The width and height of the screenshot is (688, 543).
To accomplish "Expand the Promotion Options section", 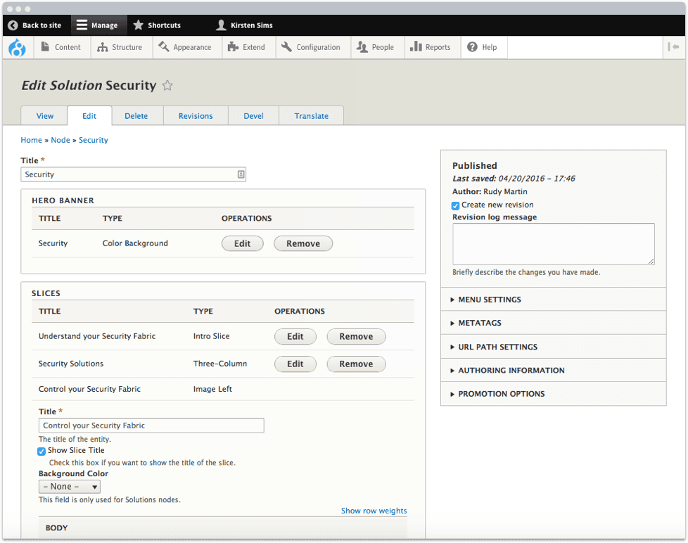I will [554, 394].
